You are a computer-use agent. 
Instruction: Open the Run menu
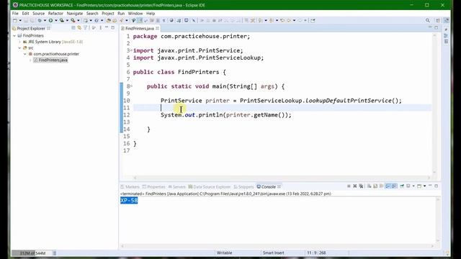coord(121,13)
